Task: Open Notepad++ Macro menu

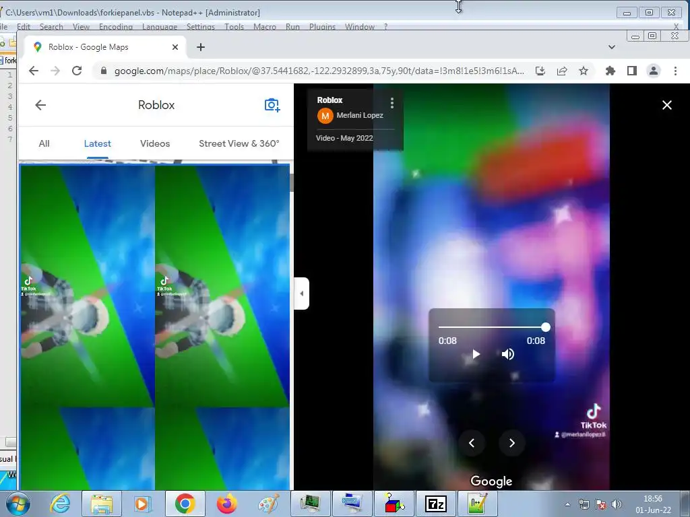Action: pos(264,27)
